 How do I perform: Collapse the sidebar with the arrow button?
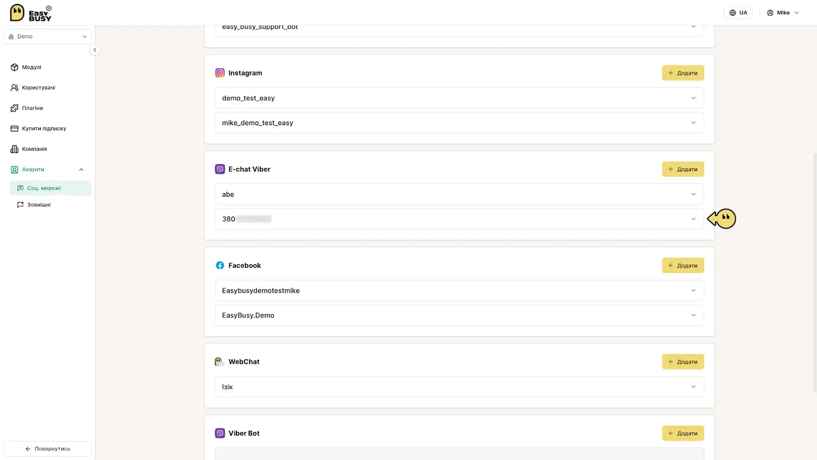pyautogui.click(x=94, y=50)
